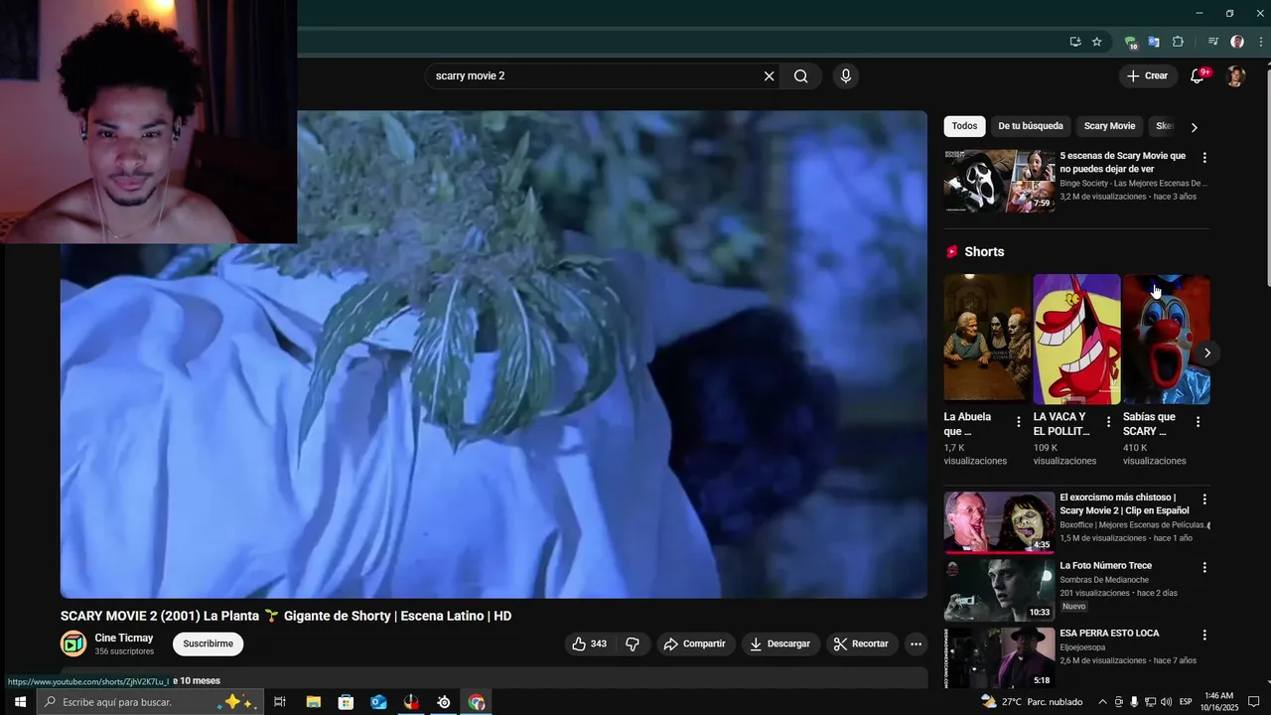1271x715 pixels.
Task: Open the Chrome three-dot menu
Action: pos(1260,42)
